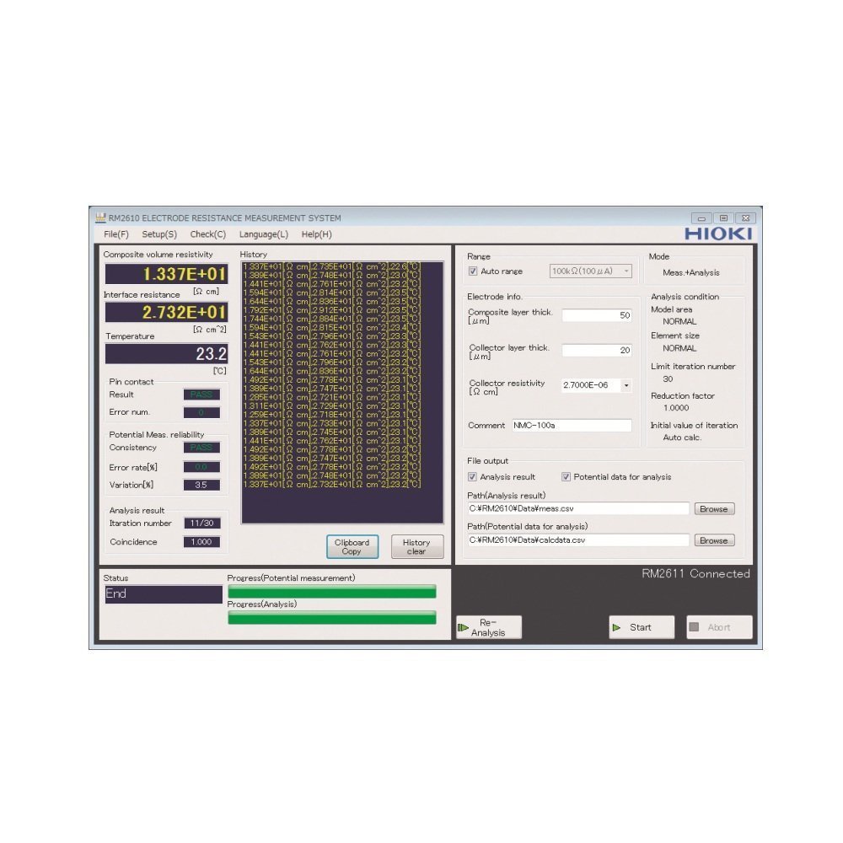Click the Potential measurement progress bar
This screenshot has width=843, height=843.
[x=332, y=591]
